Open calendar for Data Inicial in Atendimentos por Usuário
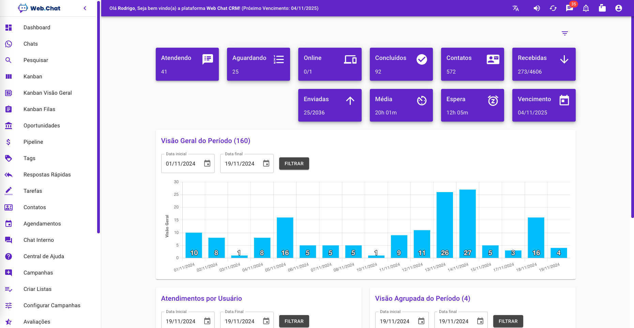Screen dimensions: 634x328 pyautogui.click(x=207, y=321)
